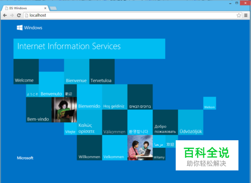Click the Bienvenue tile
Screen dimensions: 251x183
77,71
